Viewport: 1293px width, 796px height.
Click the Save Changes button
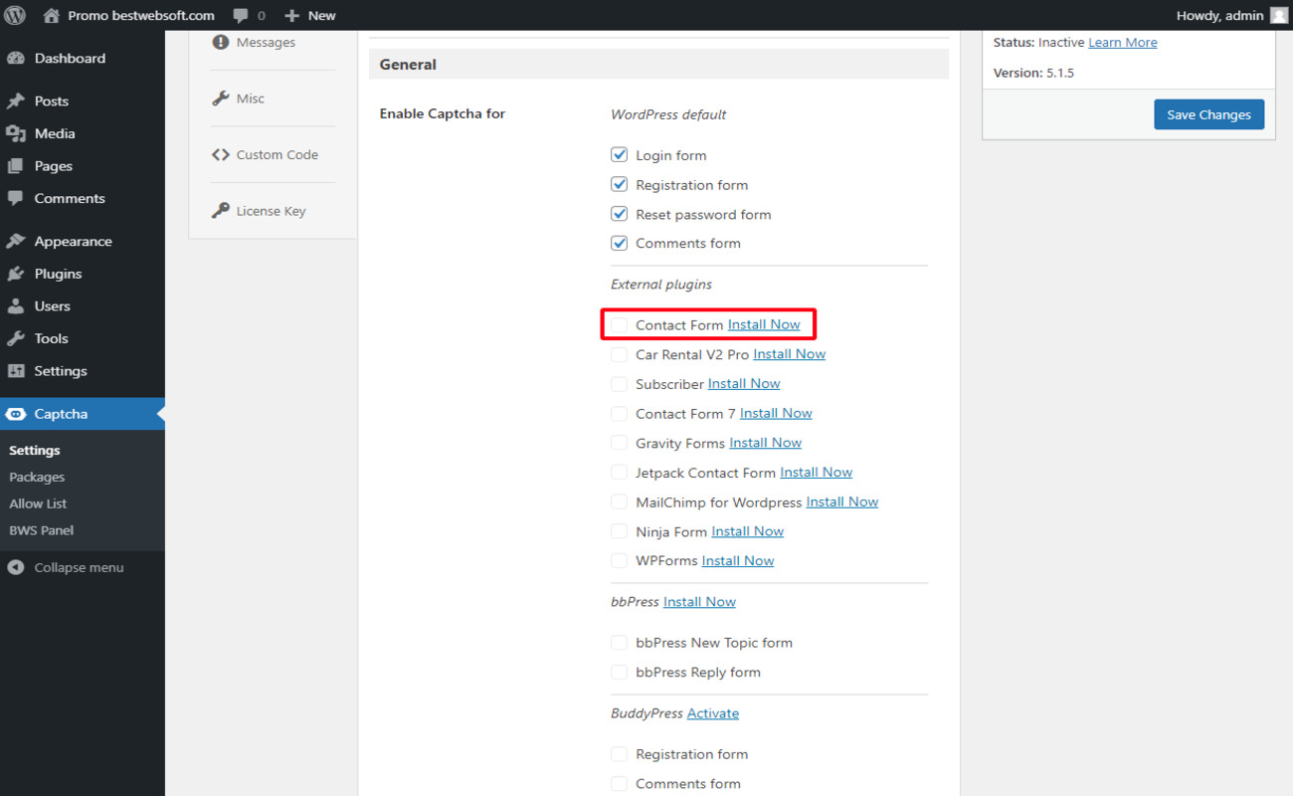point(1208,114)
